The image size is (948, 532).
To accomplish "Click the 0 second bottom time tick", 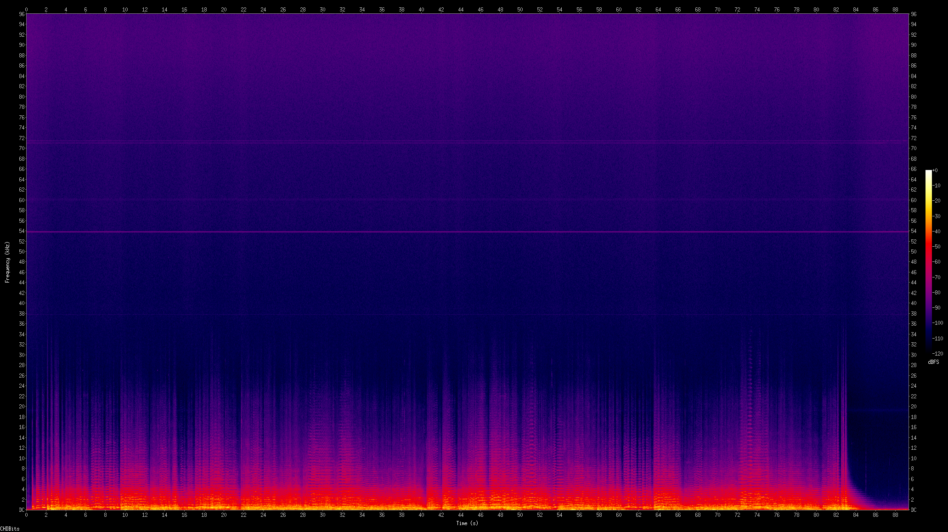I will 26,515.
